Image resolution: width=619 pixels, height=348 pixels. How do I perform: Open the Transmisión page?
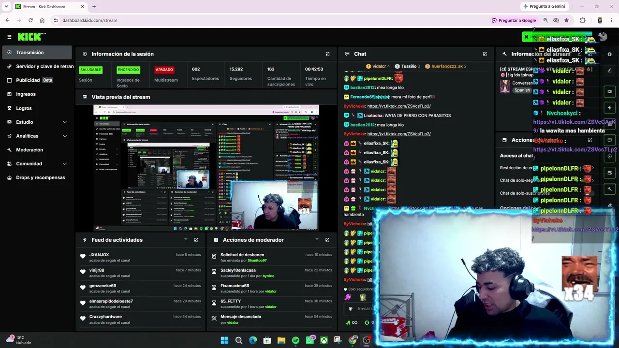click(37, 53)
